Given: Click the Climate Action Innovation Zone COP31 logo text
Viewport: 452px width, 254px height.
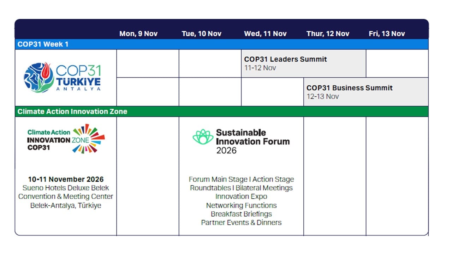Looking at the screenshot, I should [x=49, y=140].
